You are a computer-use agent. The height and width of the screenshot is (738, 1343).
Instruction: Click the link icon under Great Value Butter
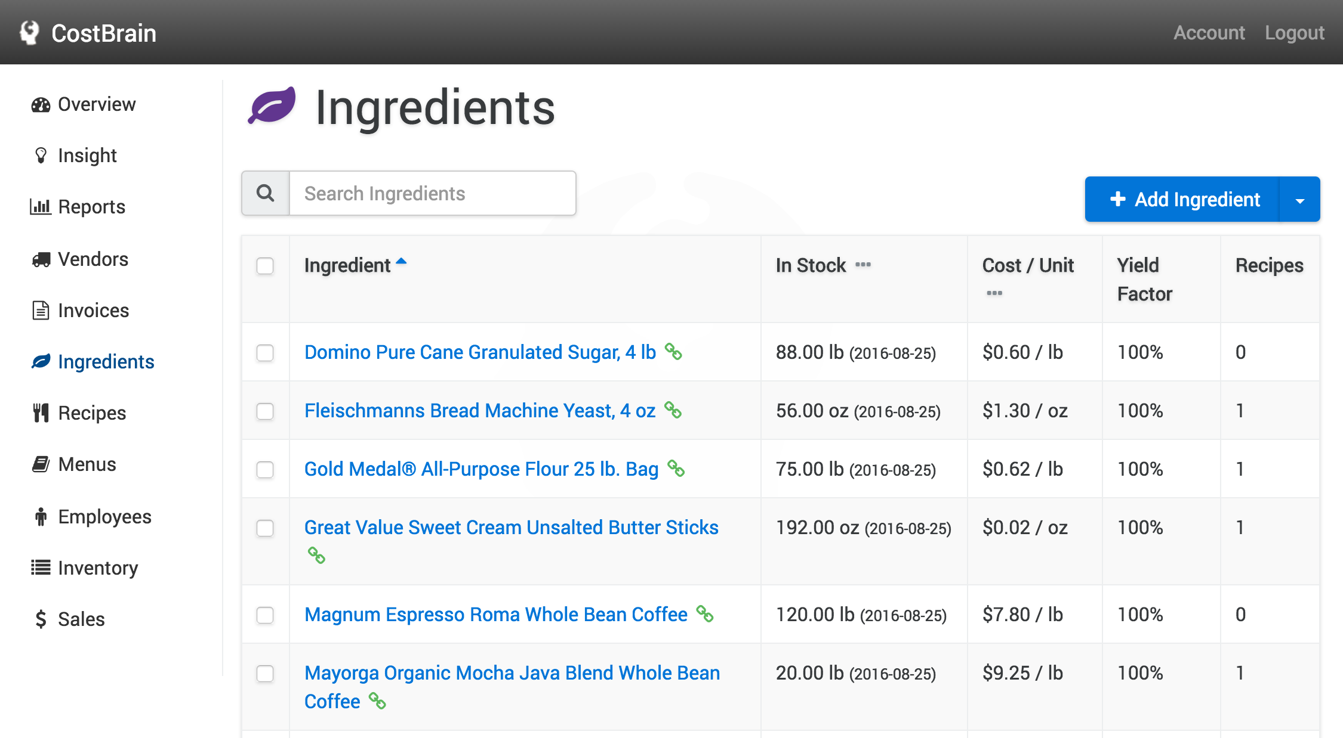click(x=316, y=556)
